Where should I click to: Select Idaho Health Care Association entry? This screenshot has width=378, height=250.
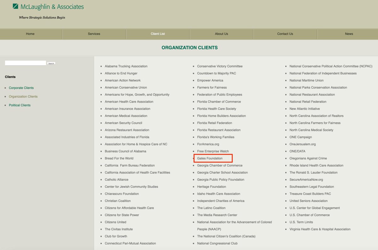(219, 194)
